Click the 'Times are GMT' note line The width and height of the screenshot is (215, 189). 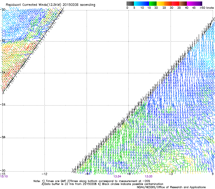pos(92,181)
